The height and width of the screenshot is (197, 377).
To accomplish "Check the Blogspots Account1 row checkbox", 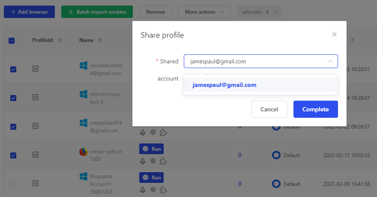I will point(13,184).
